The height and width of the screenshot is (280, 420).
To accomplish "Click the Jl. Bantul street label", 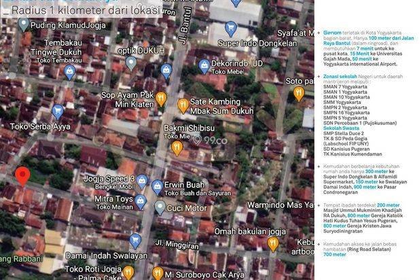I will pyautogui.click(x=185, y=25).
